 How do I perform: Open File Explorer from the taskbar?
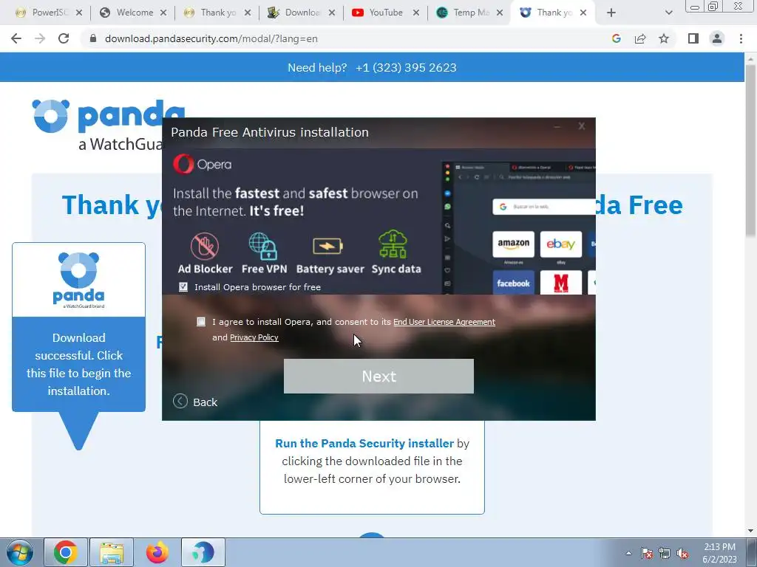point(112,552)
